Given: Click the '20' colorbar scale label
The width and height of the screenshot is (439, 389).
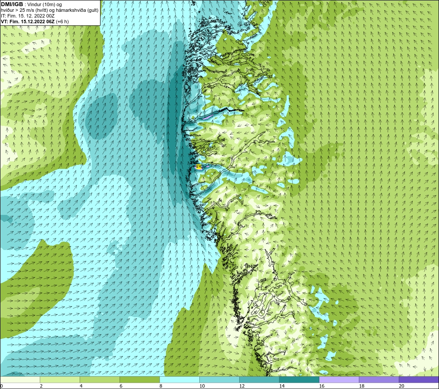Looking at the screenshot, I should tap(402, 386).
